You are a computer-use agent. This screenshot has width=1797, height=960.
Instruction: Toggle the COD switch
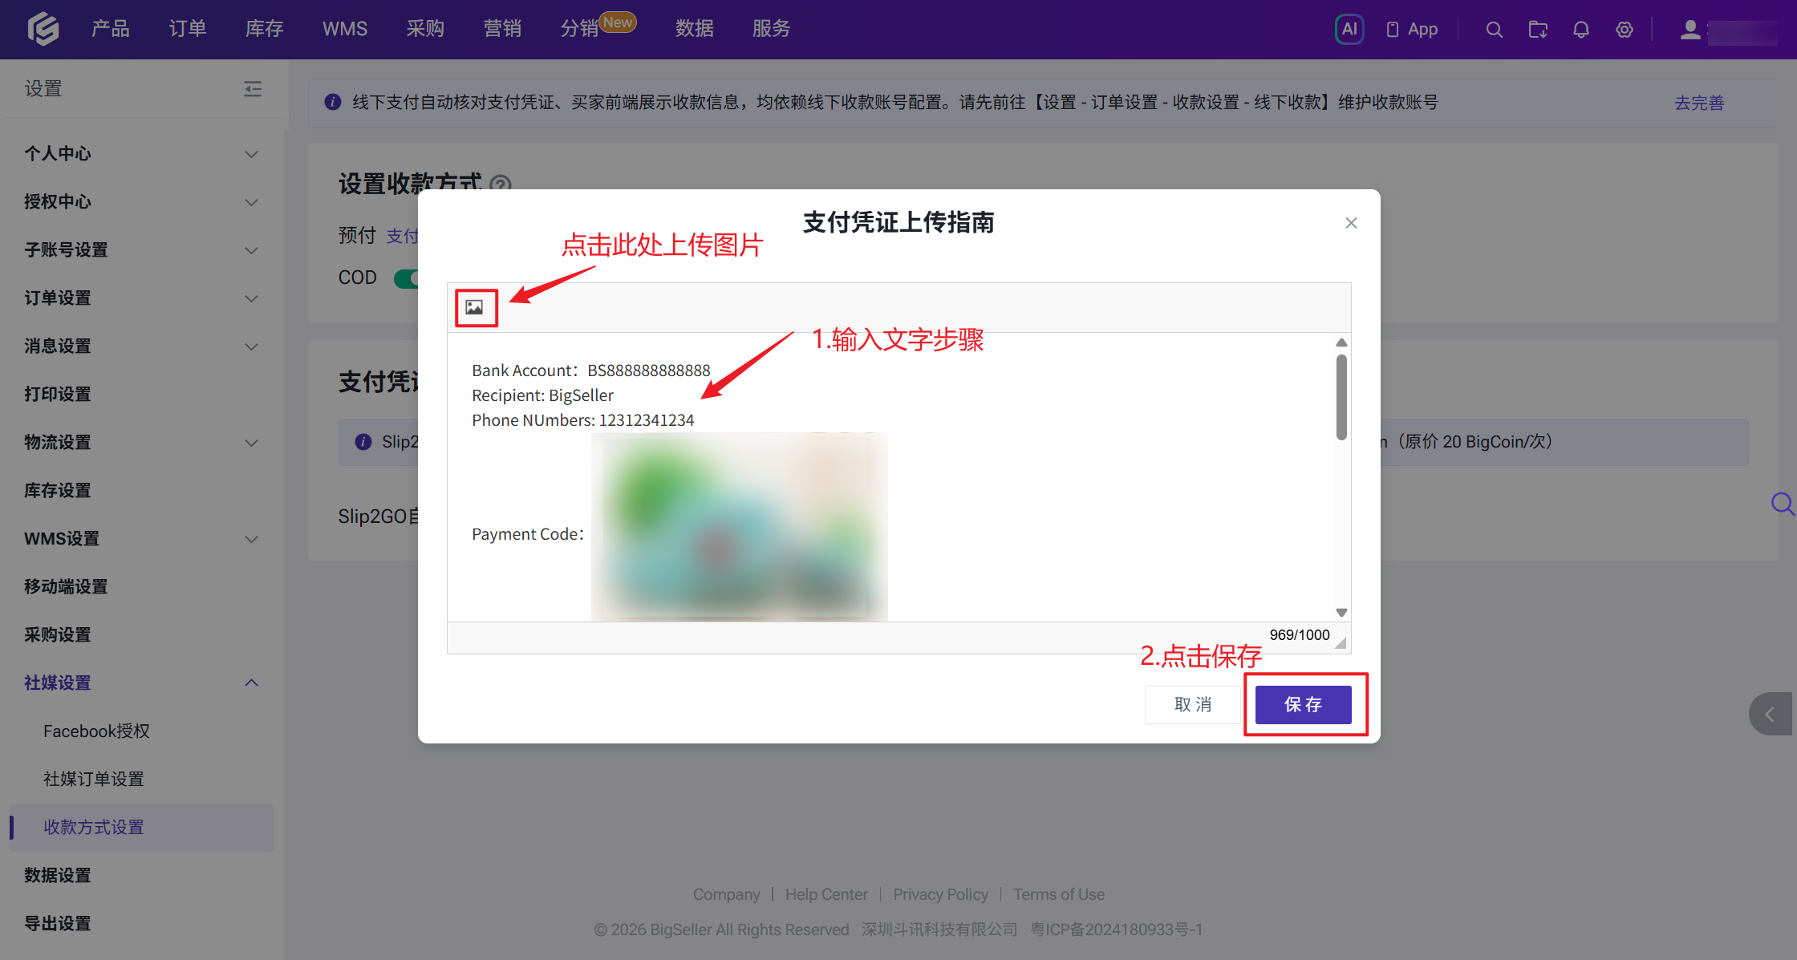click(x=407, y=278)
